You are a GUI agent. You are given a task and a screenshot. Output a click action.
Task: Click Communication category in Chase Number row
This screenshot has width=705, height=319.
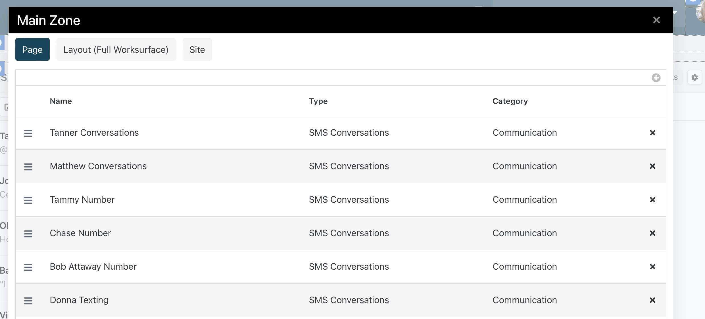click(525, 233)
